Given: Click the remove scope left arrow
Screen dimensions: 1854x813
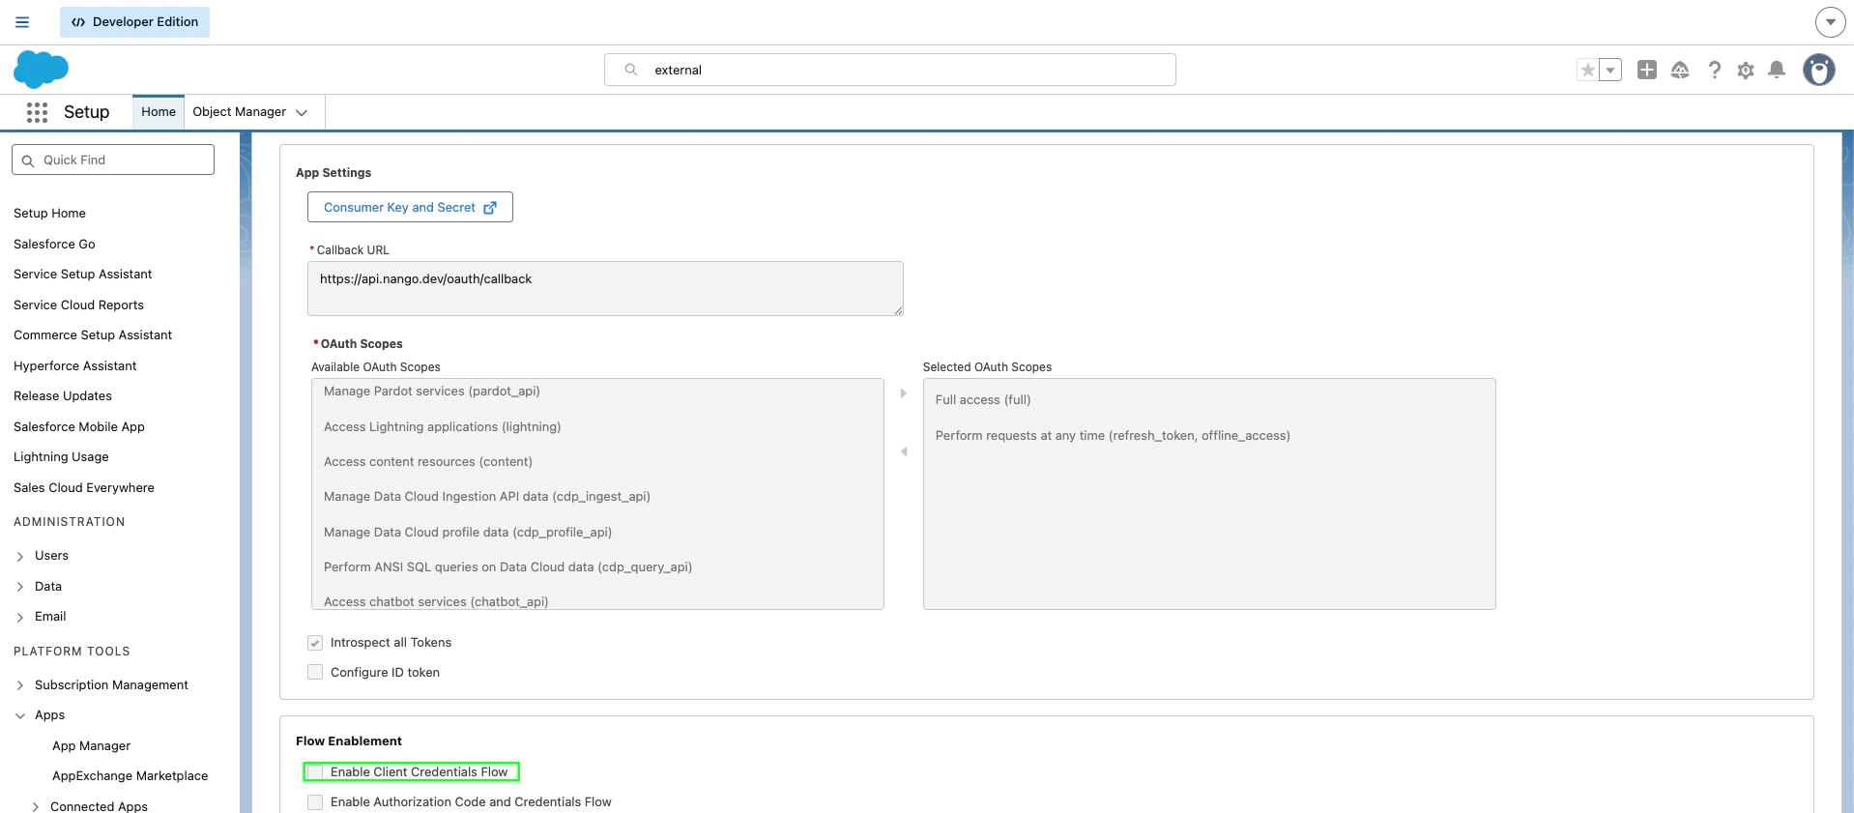Looking at the screenshot, I should point(904,451).
